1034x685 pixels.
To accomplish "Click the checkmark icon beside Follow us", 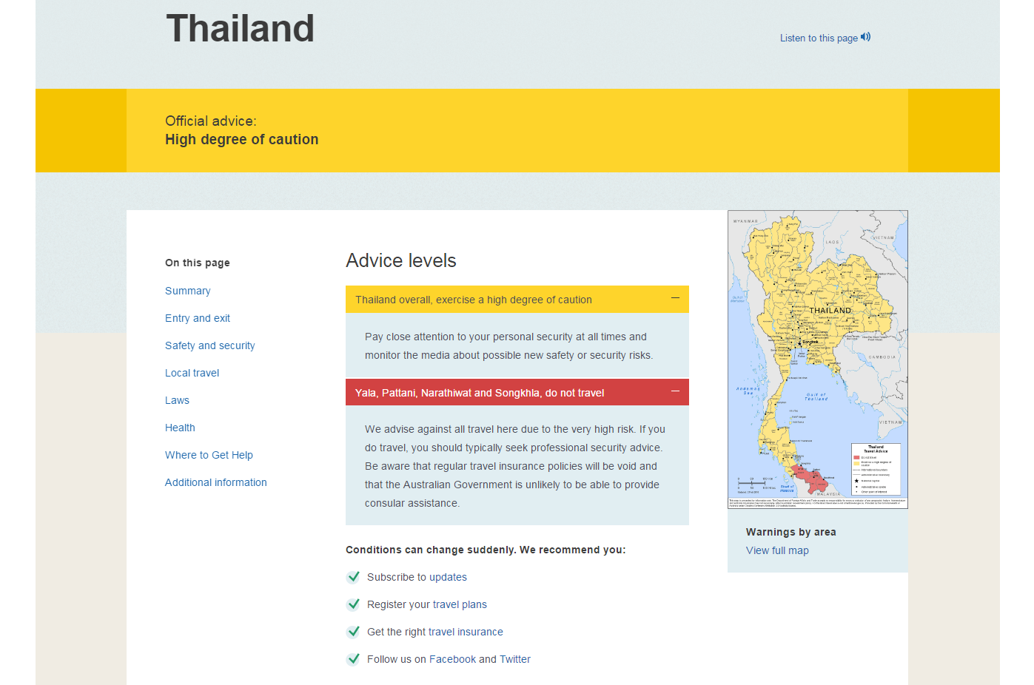I will 353,659.
